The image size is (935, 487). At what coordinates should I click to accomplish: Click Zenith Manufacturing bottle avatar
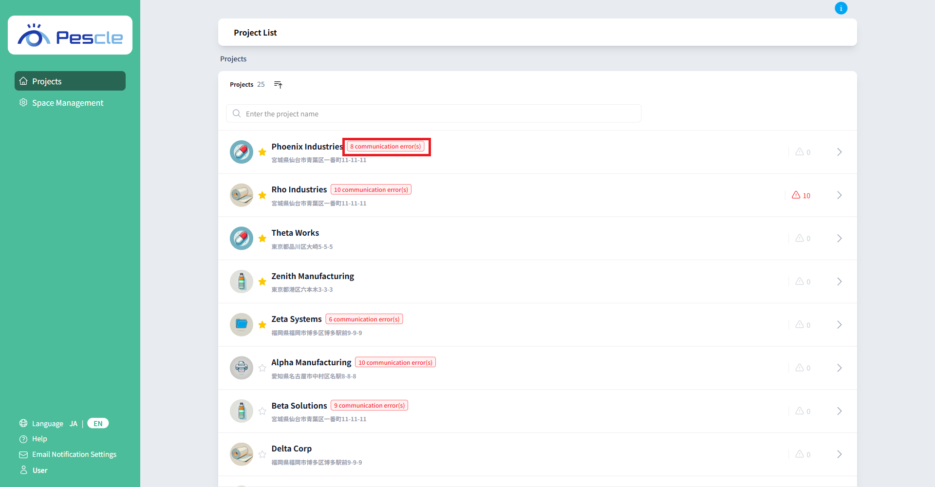tap(242, 281)
